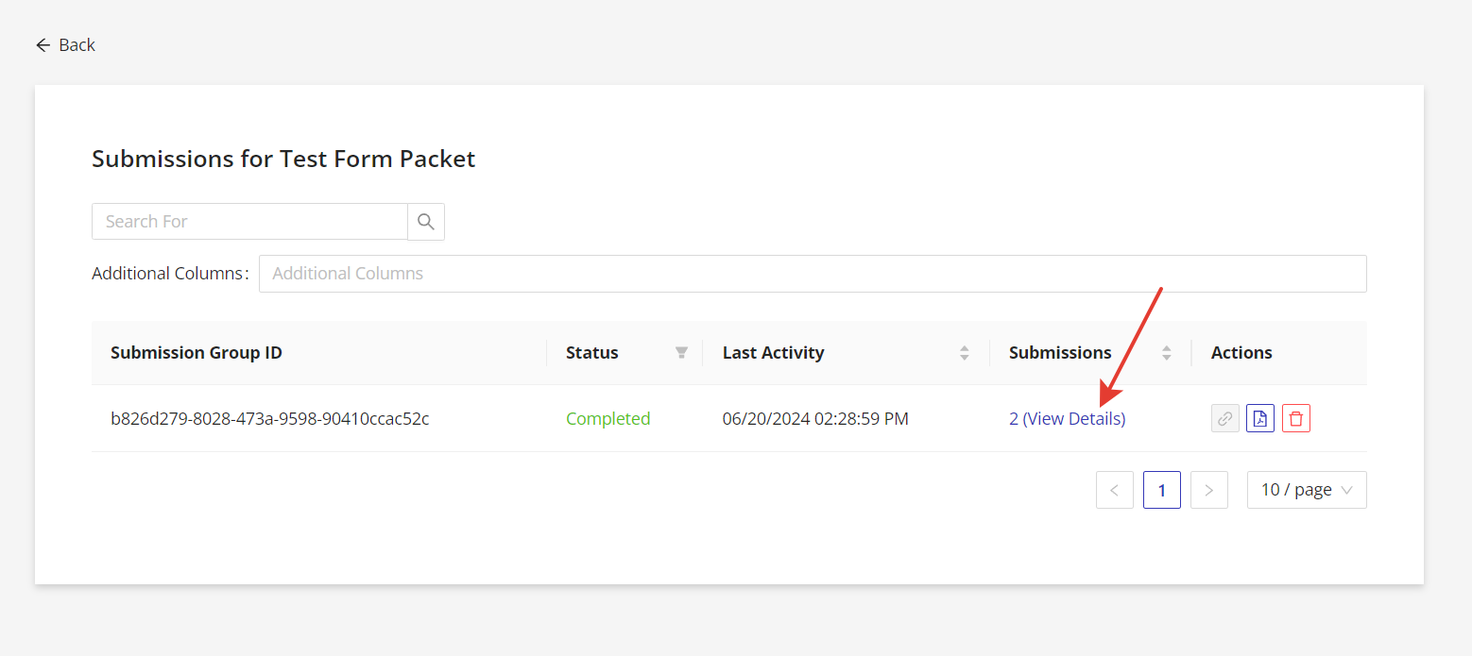Open the Additional Columns selector
This screenshot has width=1472, height=656.
813,274
